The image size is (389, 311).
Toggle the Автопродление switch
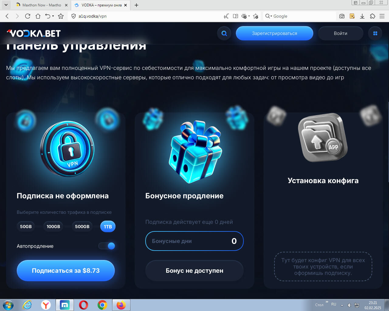(x=107, y=246)
